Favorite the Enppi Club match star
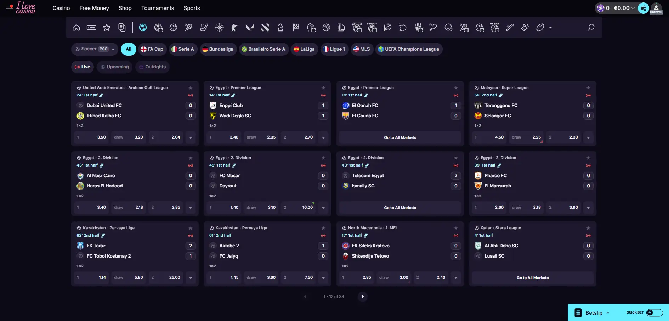This screenshot has height=321, width=669. pos(323,88)
